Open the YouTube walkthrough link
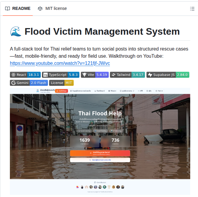The image size is (198, 197). click(x=60, y=63)
